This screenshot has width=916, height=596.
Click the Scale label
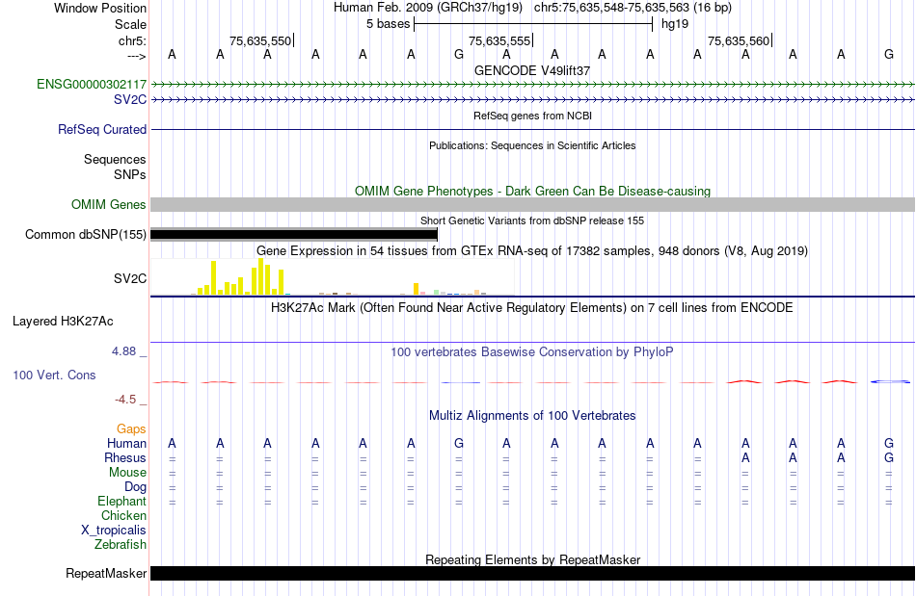[x=130, y=24]
